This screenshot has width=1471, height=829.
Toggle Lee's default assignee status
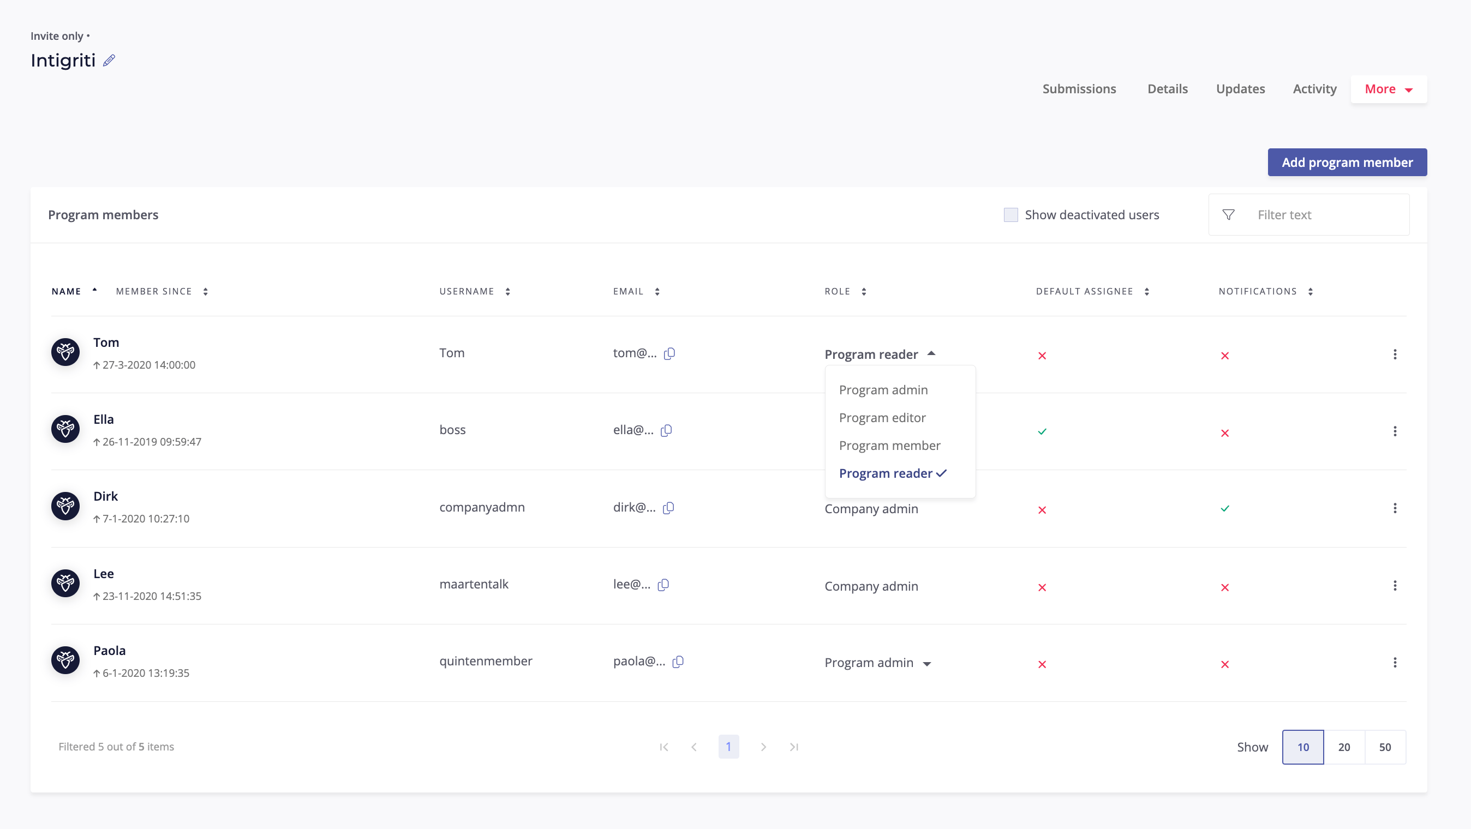coord(1042,587)
